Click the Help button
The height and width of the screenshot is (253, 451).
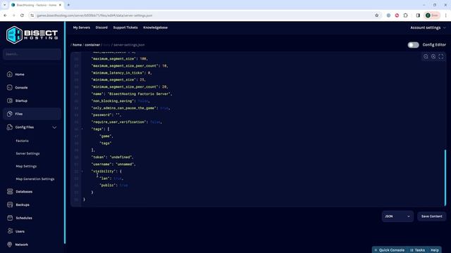pos(435,250)
